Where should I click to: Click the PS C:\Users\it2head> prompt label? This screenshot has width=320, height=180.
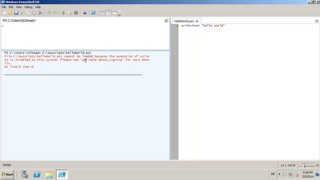tap(19, 20)
